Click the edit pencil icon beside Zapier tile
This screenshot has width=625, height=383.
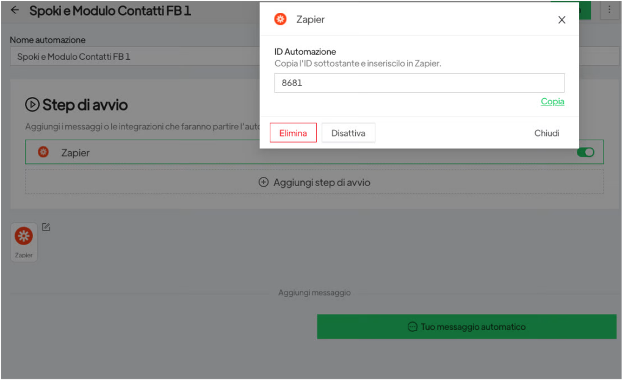coord(46,227)
